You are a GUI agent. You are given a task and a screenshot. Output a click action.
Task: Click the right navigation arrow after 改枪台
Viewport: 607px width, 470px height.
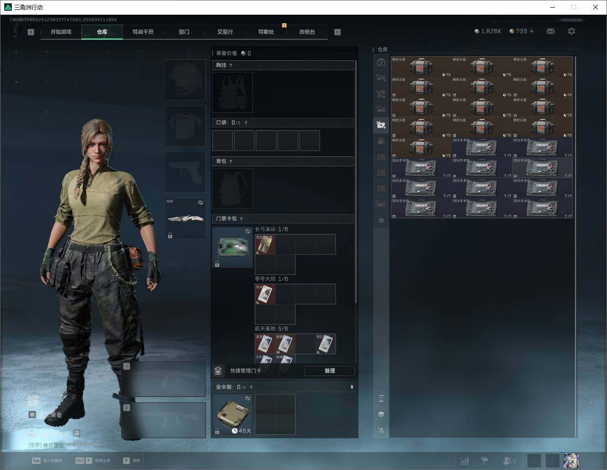338,32
